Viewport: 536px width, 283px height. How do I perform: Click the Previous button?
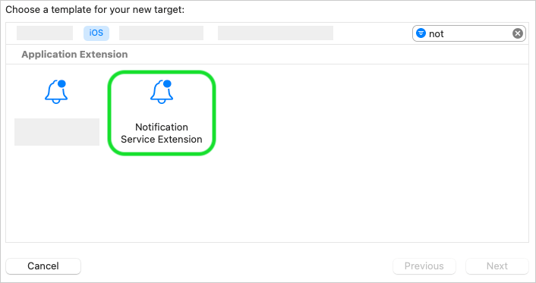[424, 266]
